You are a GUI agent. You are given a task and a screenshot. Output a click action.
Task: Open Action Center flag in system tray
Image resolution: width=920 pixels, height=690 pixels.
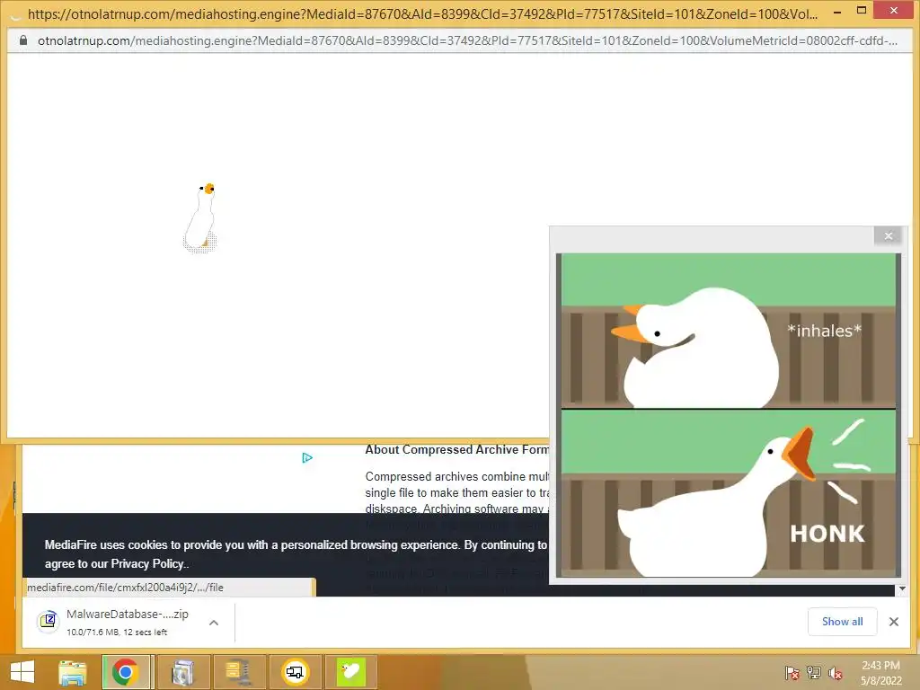pyautogui.click(x=792, y=672)
